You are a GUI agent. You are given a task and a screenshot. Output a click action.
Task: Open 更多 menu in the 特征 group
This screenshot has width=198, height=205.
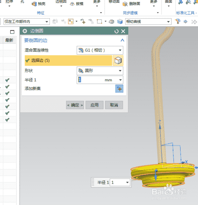[x=97, y=4]
